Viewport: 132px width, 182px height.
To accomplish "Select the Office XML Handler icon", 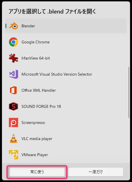I will pyautogui.click(x=13, y=90).
